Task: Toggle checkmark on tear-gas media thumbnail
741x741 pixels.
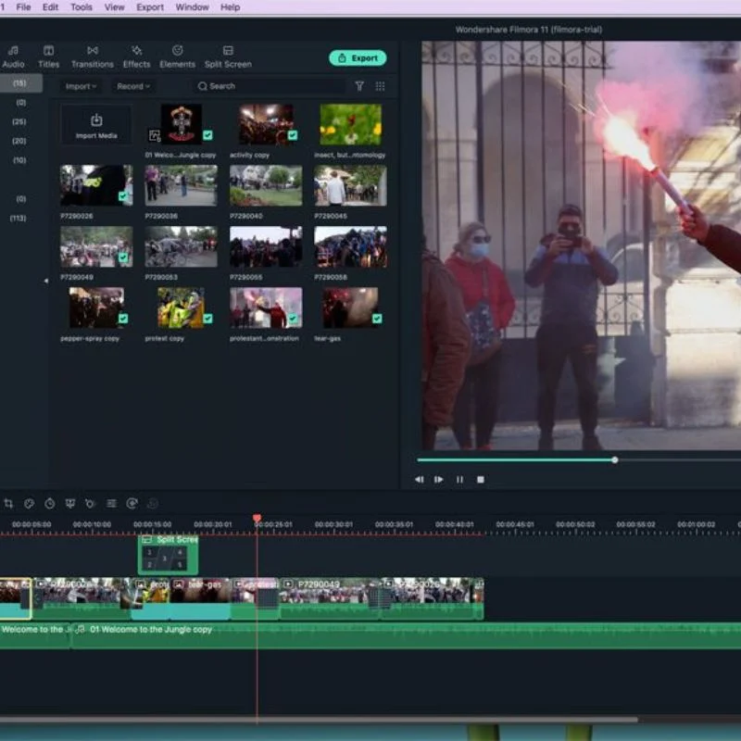Action: [377, 319]
